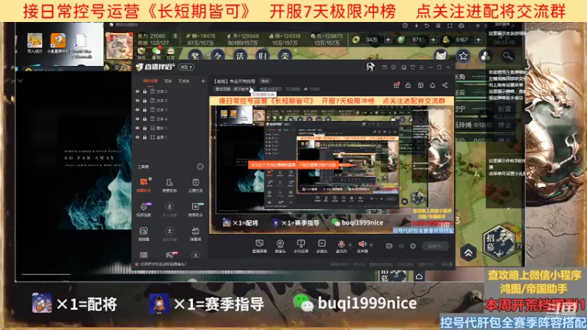
Task: Open the recording camera icon in bottom bar
Action: [x=389, y=246]
